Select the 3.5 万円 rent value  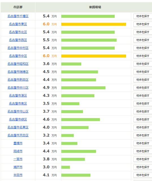tap(50, 104)
